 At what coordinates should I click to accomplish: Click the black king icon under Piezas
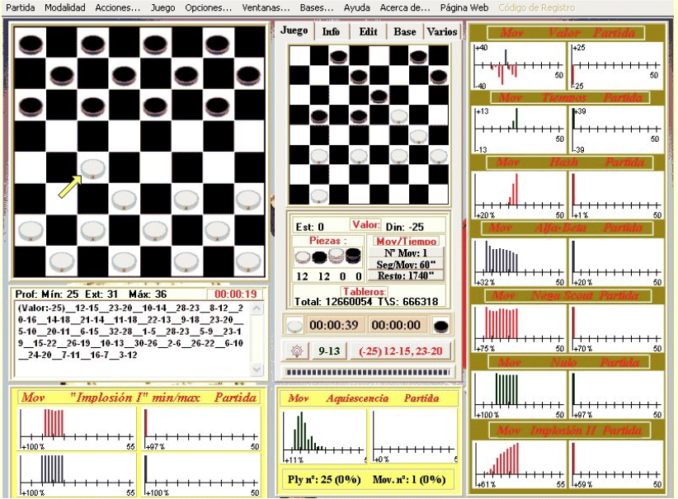355,257
